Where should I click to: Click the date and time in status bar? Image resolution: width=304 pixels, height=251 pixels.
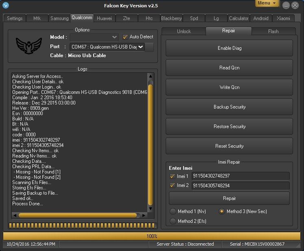[x=31, y=244]
